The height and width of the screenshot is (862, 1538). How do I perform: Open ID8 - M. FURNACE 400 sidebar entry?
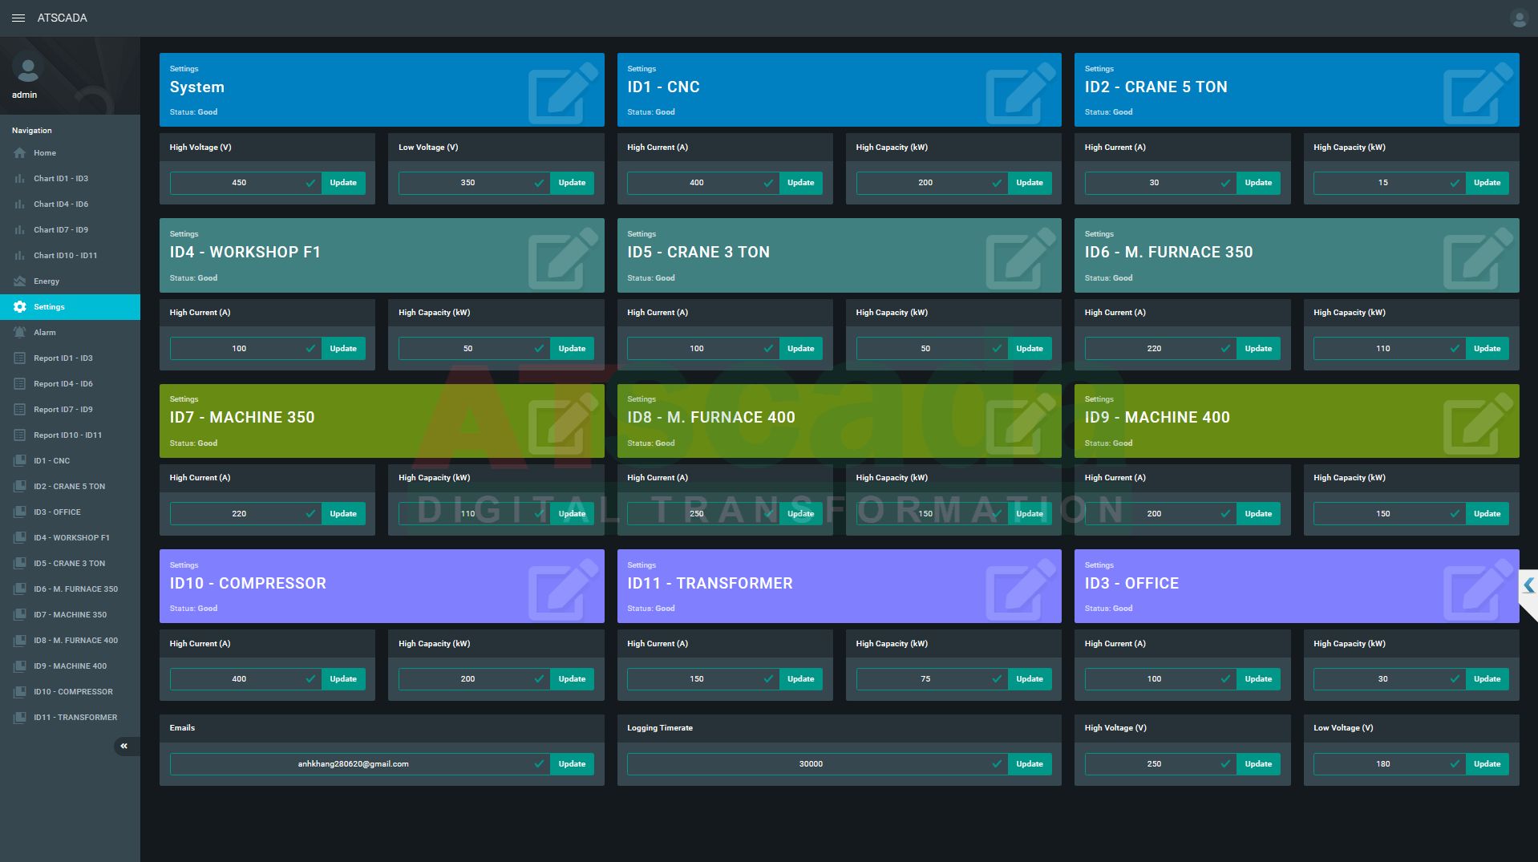click(75, 641)
